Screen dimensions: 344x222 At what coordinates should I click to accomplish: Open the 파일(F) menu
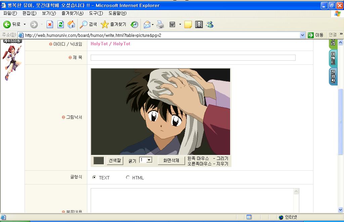(x=10, y=13)
